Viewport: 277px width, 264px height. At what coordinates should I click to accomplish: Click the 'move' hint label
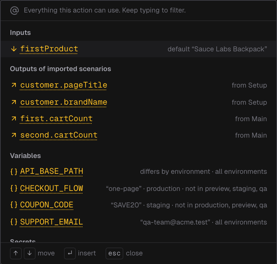tap(46, 253)
